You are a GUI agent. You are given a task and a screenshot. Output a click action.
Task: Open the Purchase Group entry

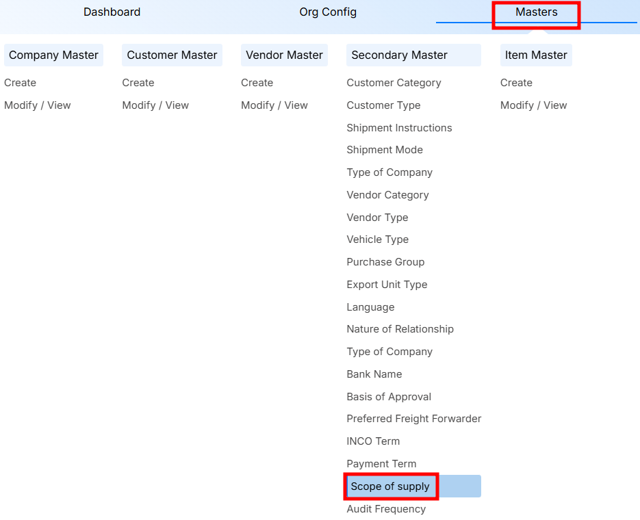click(385, 262)
